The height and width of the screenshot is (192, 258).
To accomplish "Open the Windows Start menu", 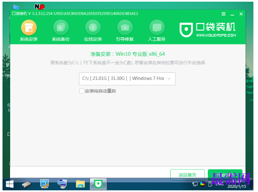I will click(x=10, y=184).
